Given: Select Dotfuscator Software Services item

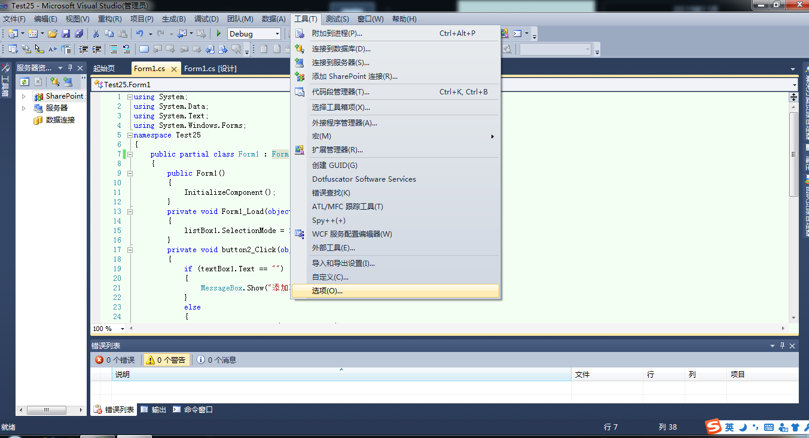Looking at the screenshot, I should tap(395, 179).
